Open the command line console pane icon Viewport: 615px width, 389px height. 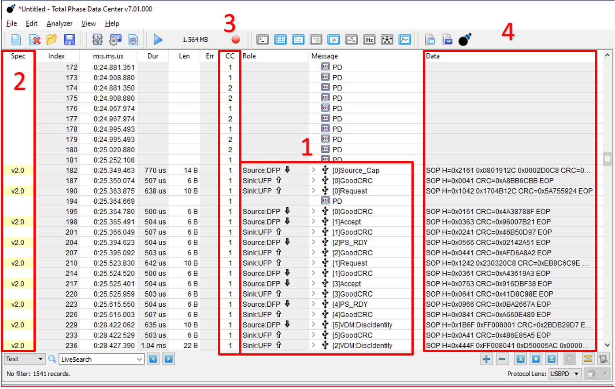pos(263,40)
